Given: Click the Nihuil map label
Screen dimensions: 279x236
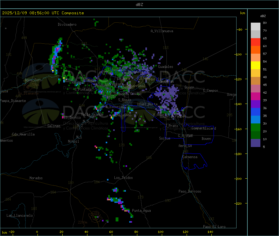Looking at the screenshot, I should tap(73, 141).
